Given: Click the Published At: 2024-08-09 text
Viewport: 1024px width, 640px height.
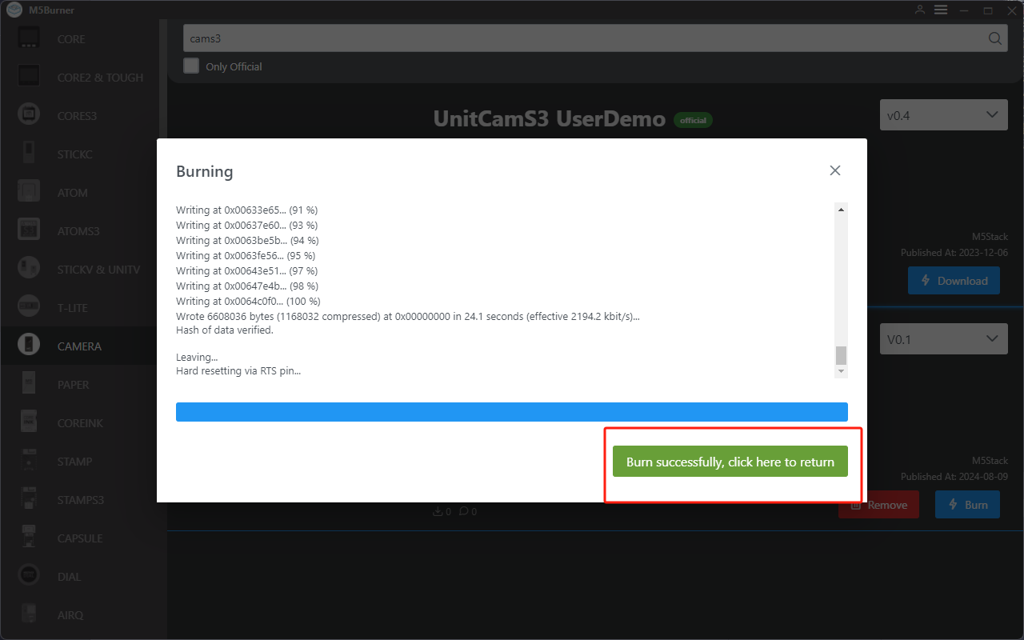Looking at the screenshot, I should [954, 477].
